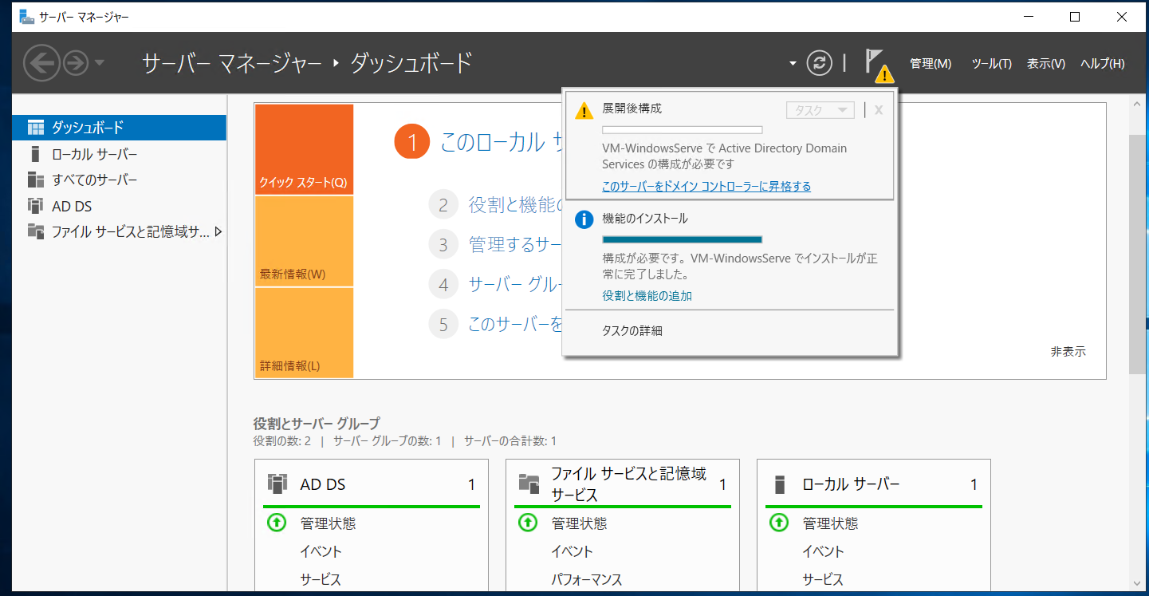Click このサーバーをドメイン コントローラーに昇格する link
This screenshot has height=596, width=1149.
[x=706, y=186]
